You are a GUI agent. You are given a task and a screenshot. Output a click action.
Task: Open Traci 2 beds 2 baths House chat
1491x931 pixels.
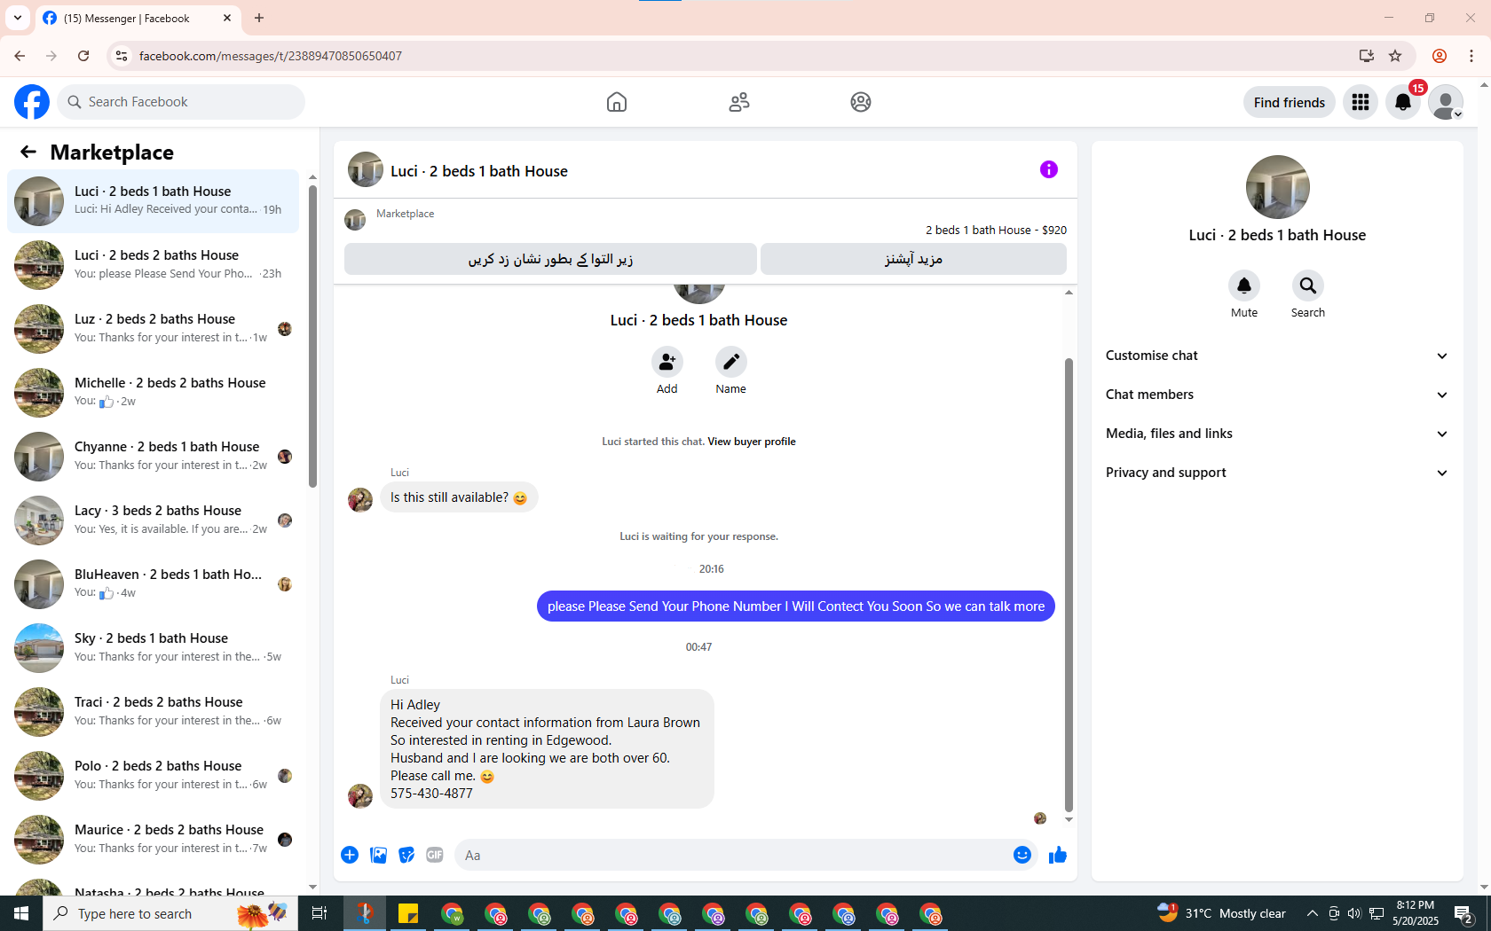153,712
